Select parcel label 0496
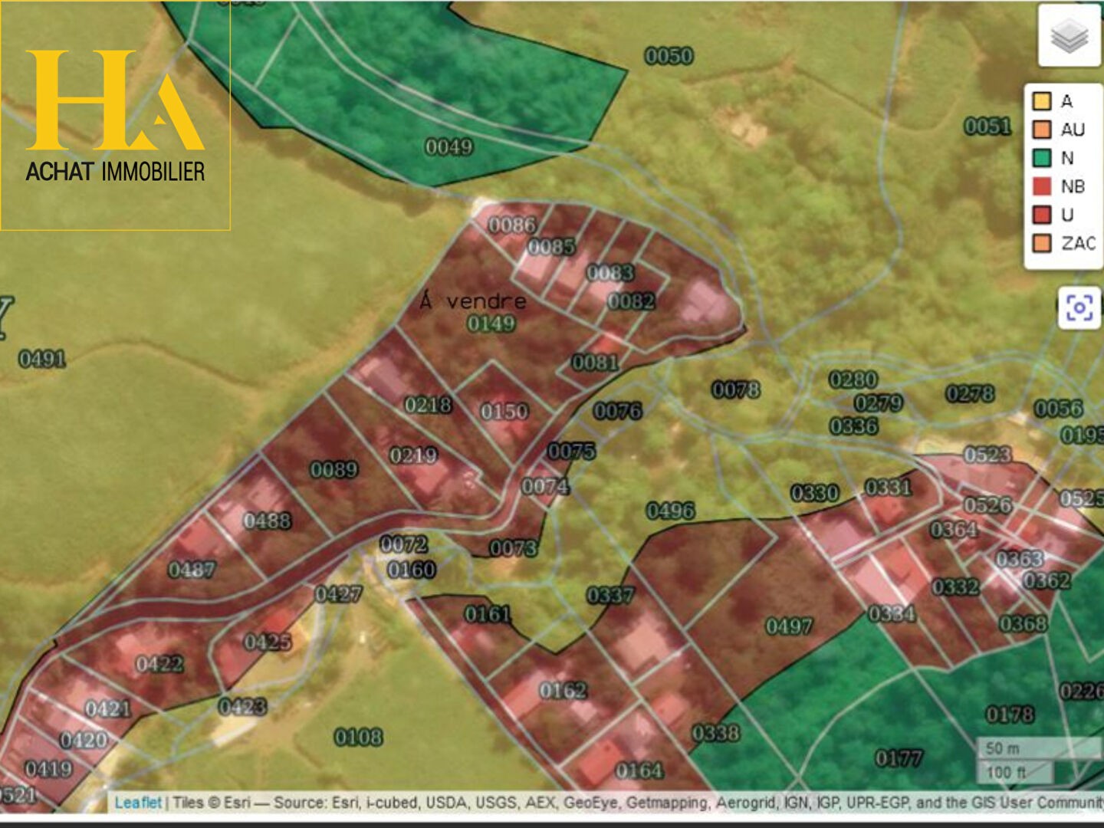This screenshot has height=828, width=1104. 670,511
